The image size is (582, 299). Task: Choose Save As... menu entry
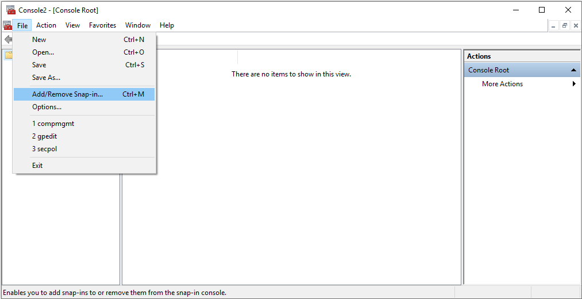(84, 78)
